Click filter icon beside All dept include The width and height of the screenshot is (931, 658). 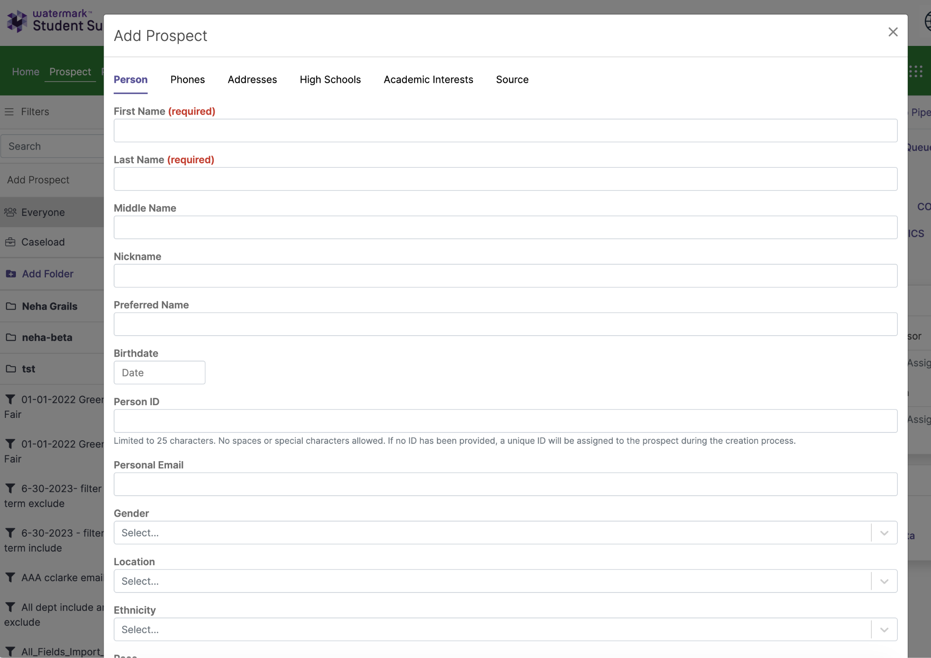pos(10,607)
